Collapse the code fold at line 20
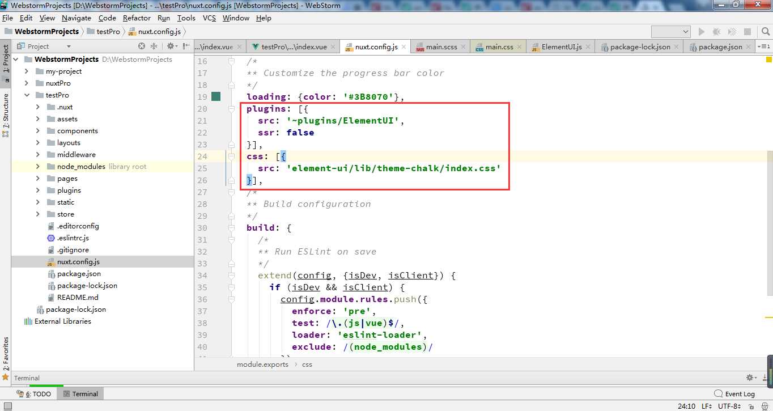The height and width of the screenshot is (411, 773). (x=232, y=109)
